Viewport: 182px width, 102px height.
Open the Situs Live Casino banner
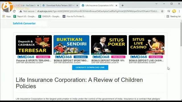tap(146, 45)
